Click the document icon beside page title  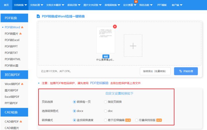click(x=38, y=16)
